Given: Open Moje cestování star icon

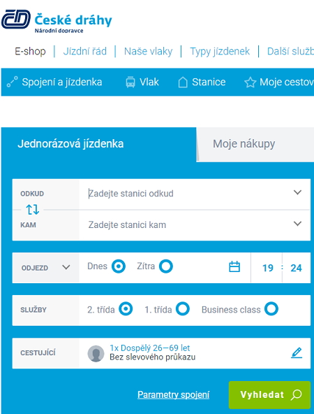Looking at the screenshot, I should pos(250,82).
